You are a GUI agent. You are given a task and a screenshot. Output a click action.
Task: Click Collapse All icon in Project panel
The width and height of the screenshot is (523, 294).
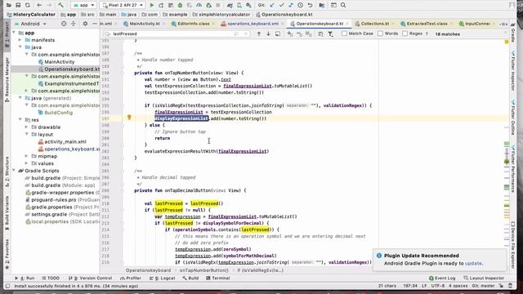74,24
